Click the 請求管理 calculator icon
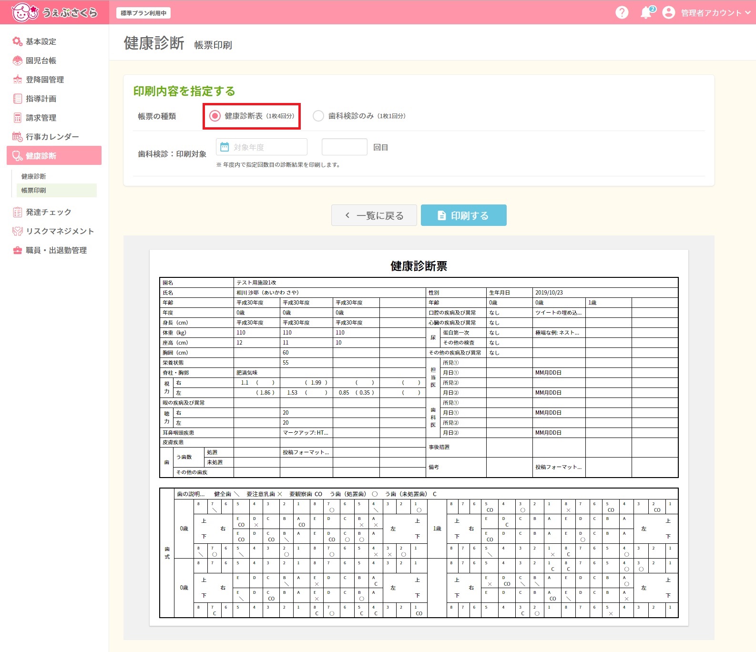This screenshot has height=652, width=756. (x=18, y=118)
